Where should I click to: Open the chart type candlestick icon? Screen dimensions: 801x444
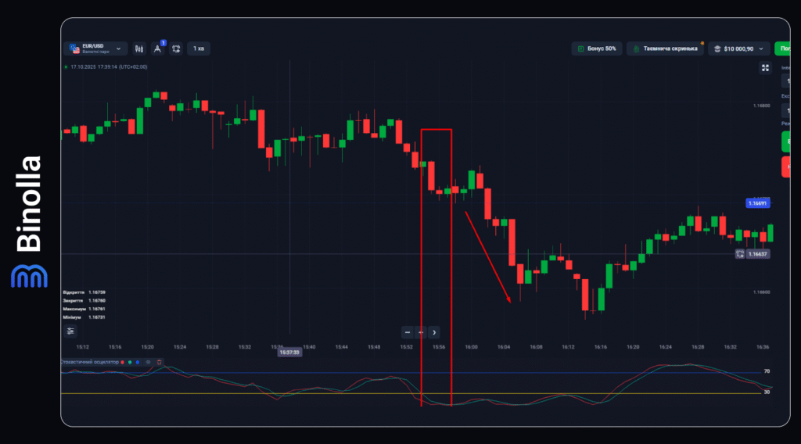click(x=139, y=48)
